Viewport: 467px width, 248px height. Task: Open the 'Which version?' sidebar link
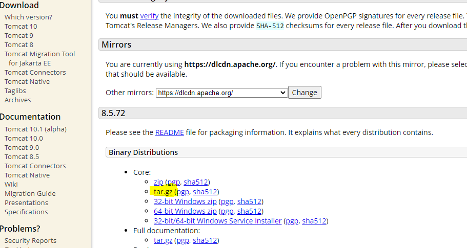coord(28,17)
